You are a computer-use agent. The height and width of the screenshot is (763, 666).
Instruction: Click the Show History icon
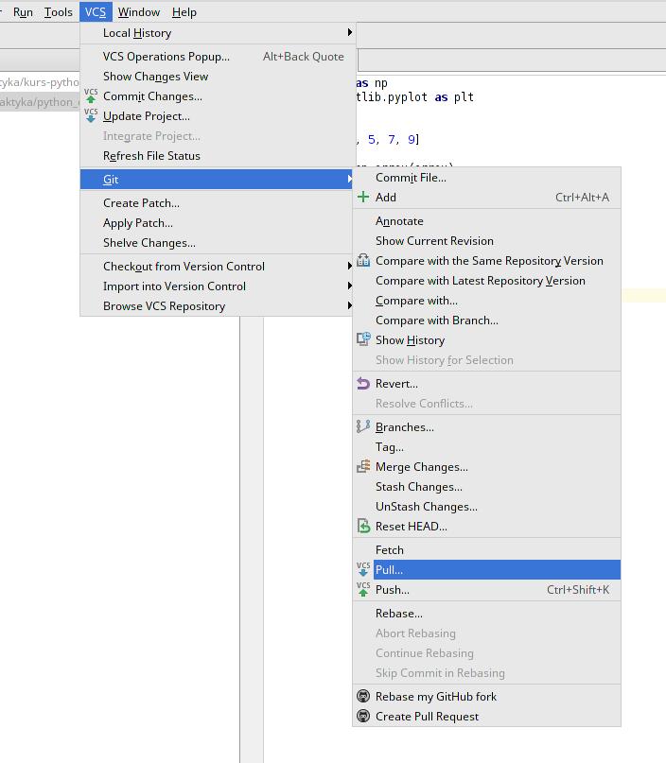363,339
